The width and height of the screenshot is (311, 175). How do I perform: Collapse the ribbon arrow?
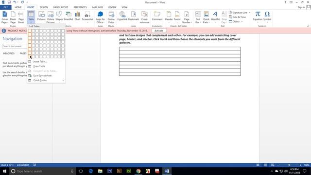pos(308,26)
